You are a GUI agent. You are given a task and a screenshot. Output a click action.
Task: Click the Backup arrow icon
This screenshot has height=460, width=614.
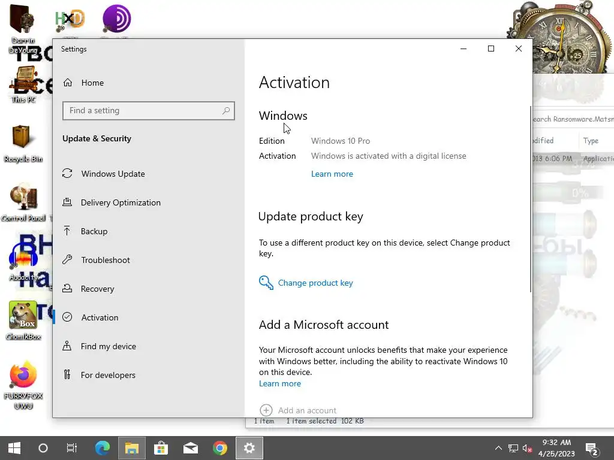[67, 231]
